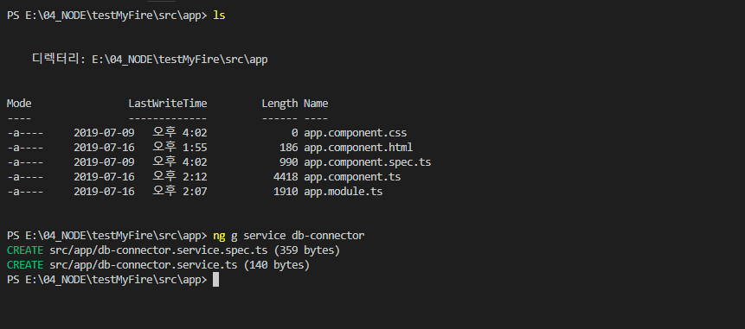Click the date 2019-07-16 in the app.module.ts row
This screenshot has height=329, width=745.
tap(104, 192)
